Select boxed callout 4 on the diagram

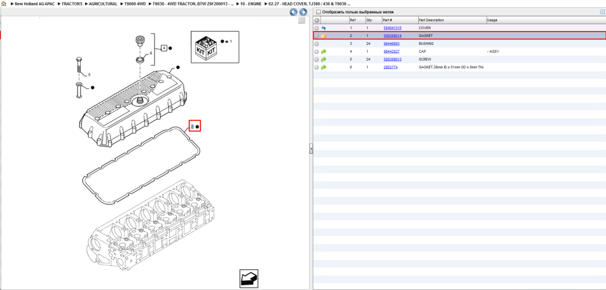pyautogui.click(x=164, y=48)
